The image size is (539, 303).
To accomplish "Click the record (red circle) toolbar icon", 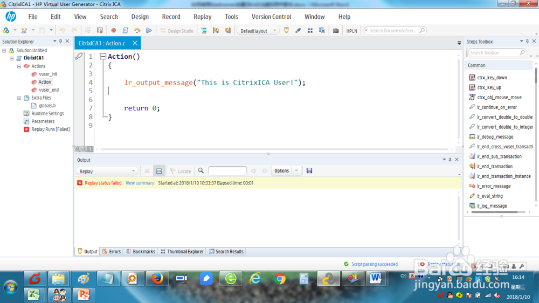I will 113,31.
